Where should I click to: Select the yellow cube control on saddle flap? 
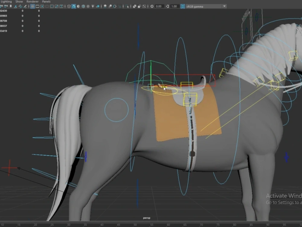[190, 99]
